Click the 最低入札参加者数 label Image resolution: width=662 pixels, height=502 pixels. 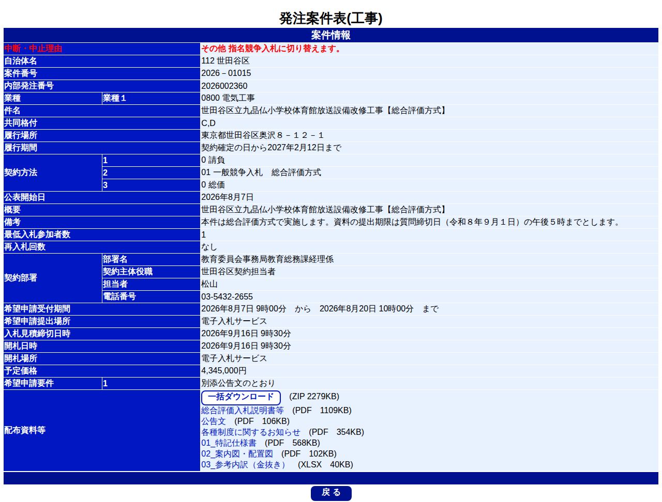(x=37, y=234)
